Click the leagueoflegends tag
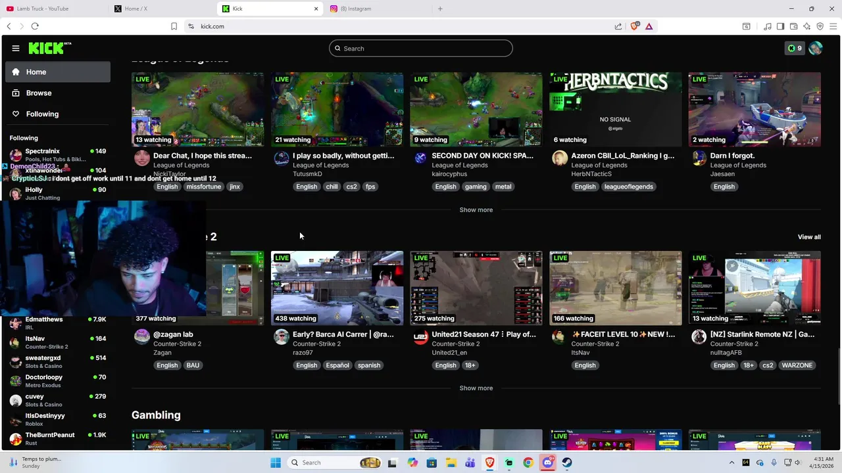The height and width of the screenshot is (473, 842). 630,187
